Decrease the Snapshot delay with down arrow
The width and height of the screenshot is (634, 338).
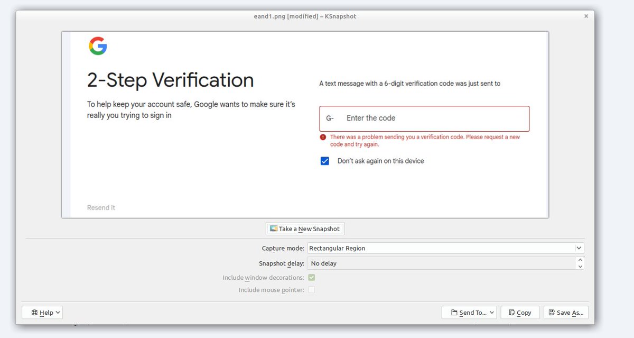pos(581,266)
